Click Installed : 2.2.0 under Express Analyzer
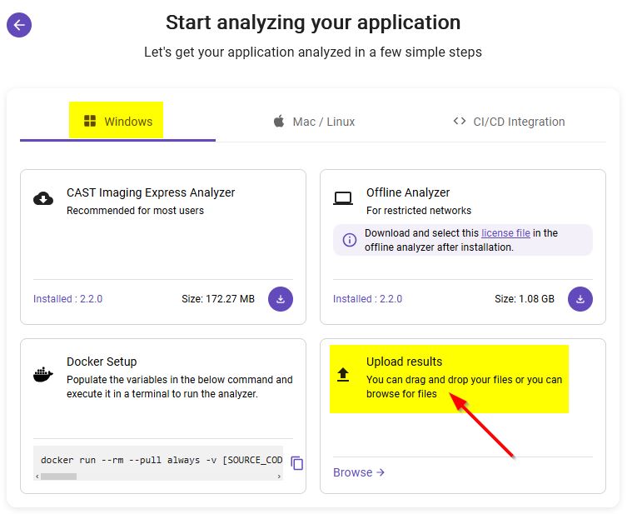The height and width of the screenshot is (514, 627). tap(68, 299)
